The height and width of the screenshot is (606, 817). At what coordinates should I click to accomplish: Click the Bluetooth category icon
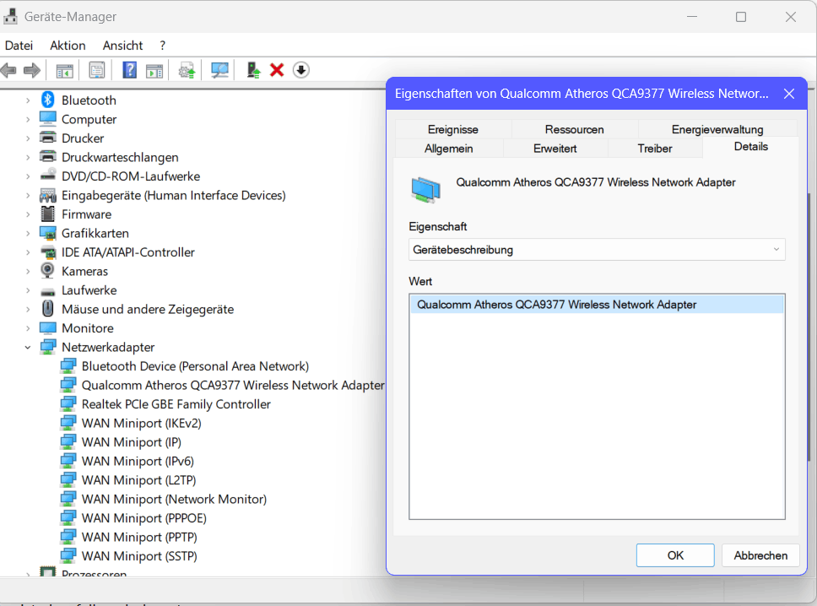tap(48, 100)
